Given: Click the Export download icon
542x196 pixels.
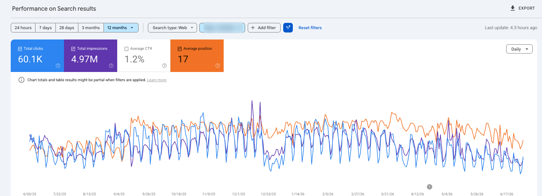Looking at the screenshot, I should (513, 8).
